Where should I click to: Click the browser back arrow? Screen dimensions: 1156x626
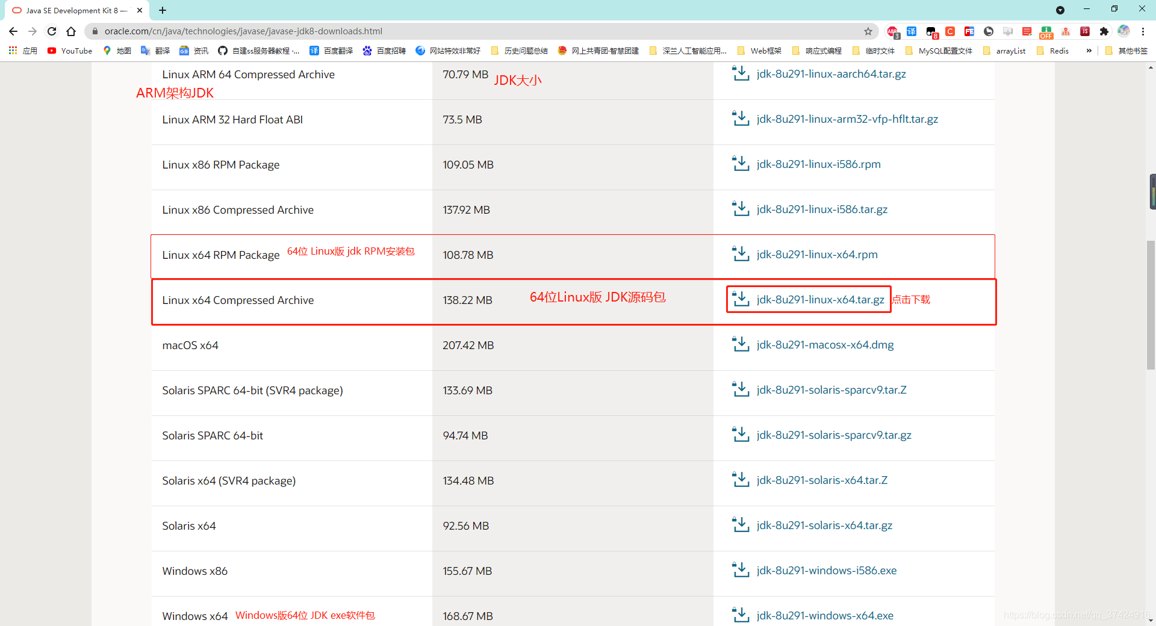click(13, 31)
